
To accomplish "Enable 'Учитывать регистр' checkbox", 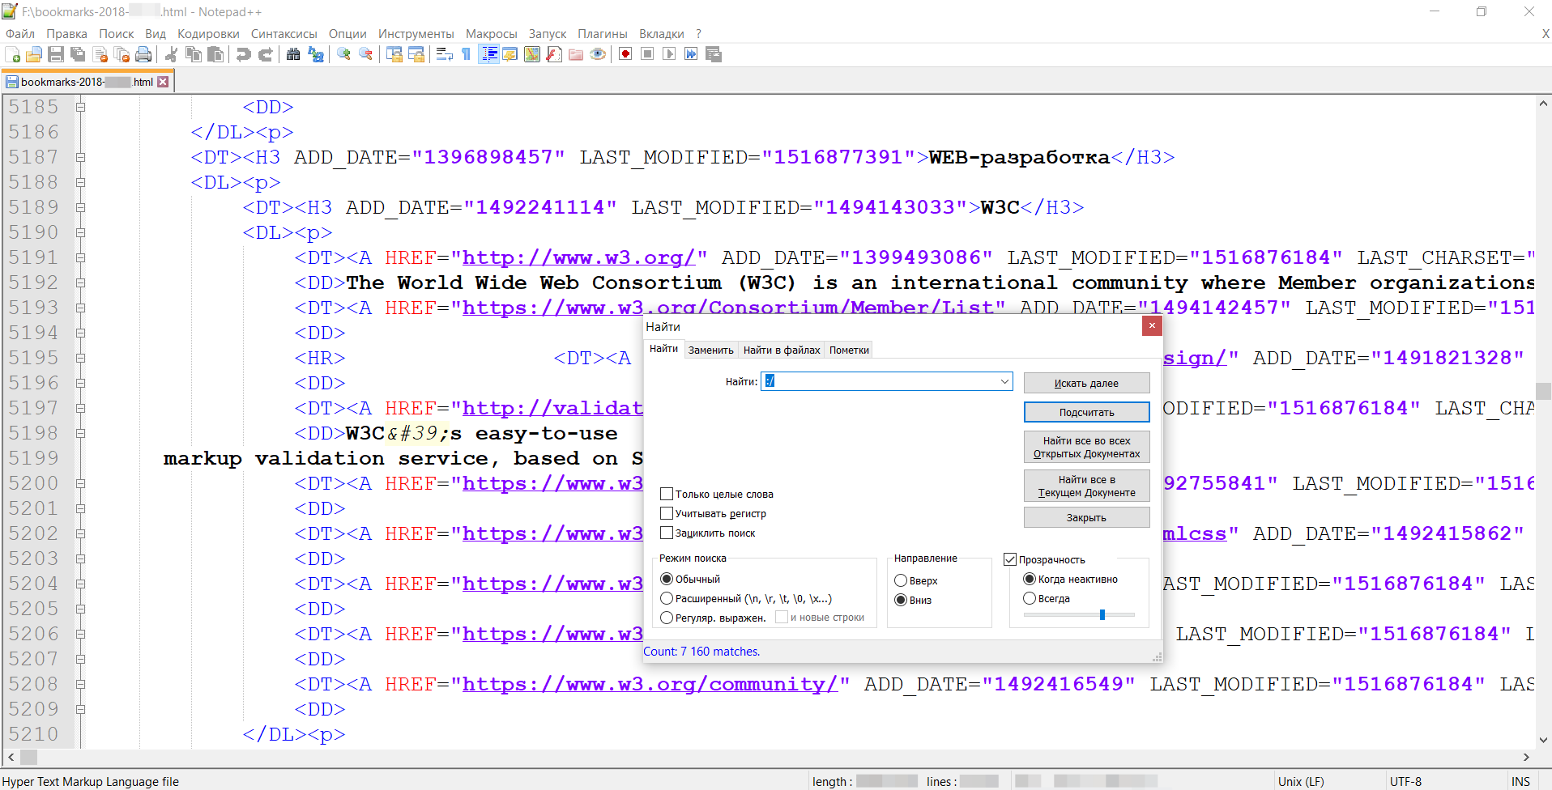I will click(x=667, y=513).
